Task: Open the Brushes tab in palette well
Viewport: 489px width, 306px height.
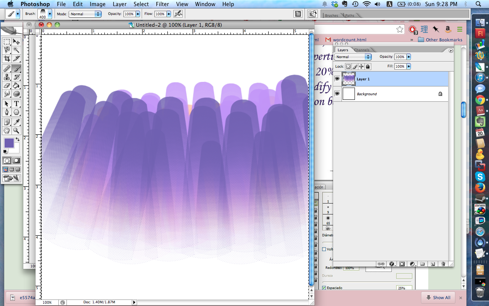Action: tap(331, 16)
